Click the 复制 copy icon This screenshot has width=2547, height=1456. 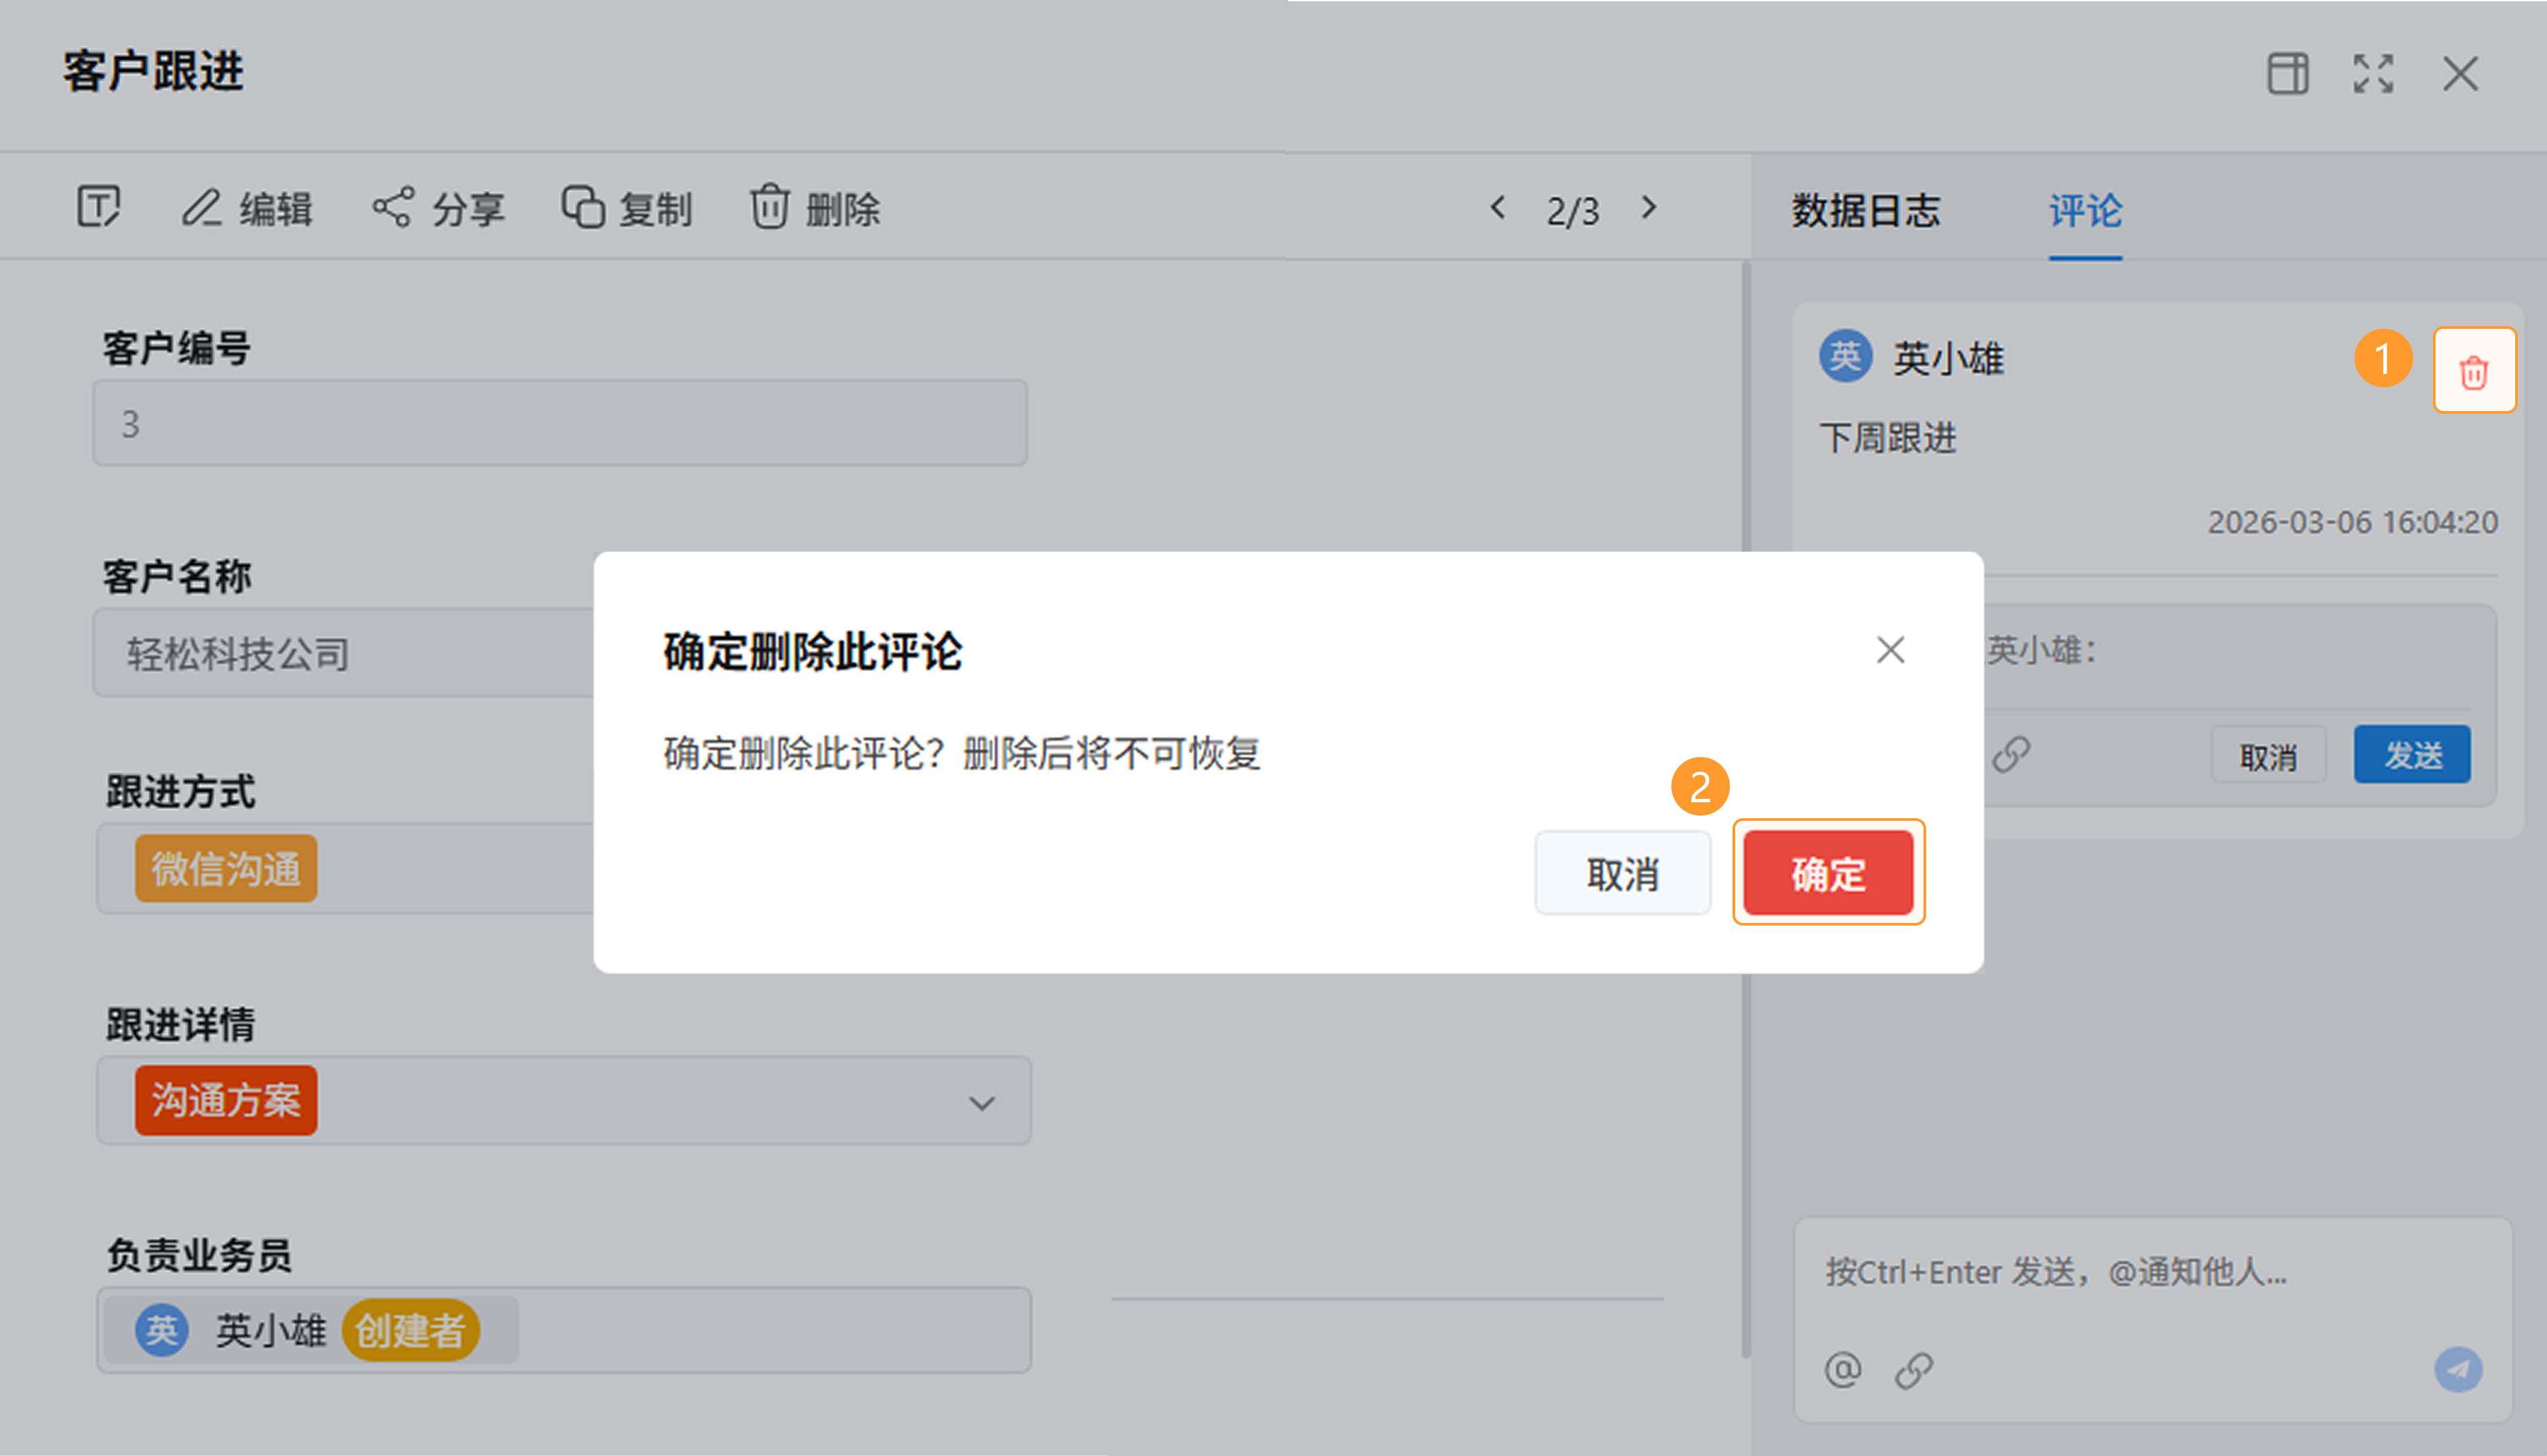[x=582, y=208]
